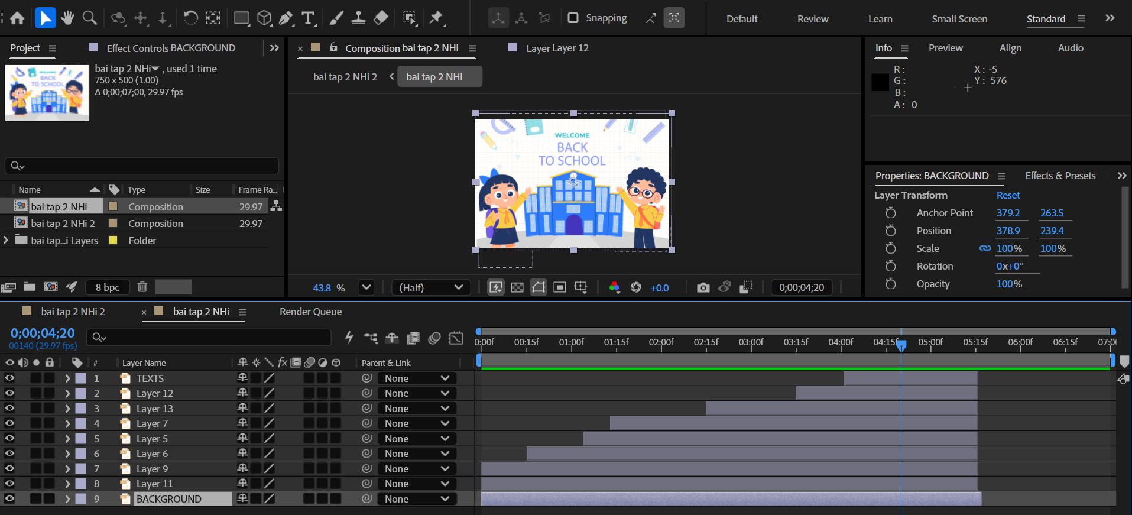
Task: Toggle visibility of Layer 7
Action: point(10,423)
